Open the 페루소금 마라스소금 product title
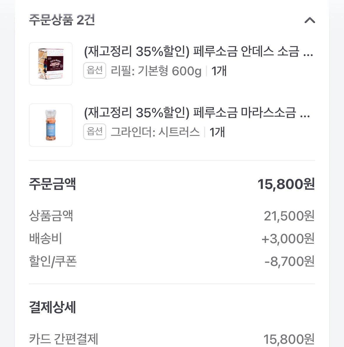This screenshot has height=347, width=344. [x=197, y=113]
